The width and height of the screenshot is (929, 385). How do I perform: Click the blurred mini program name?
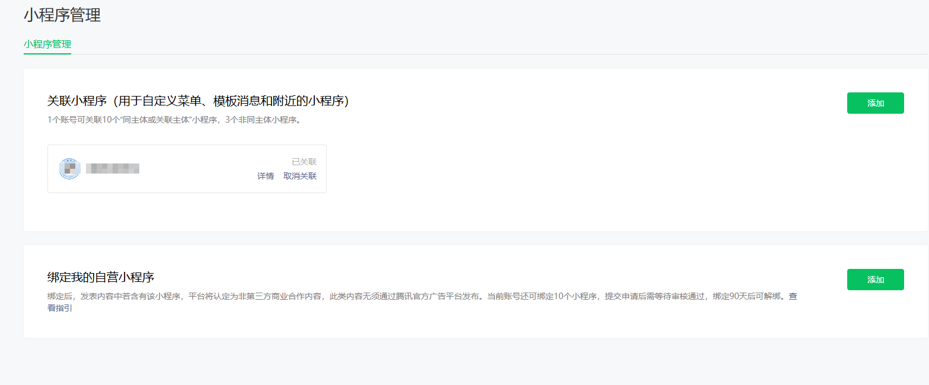click(x=113, y=169)
